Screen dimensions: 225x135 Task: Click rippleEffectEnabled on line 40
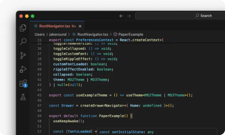tap(73, 69)
